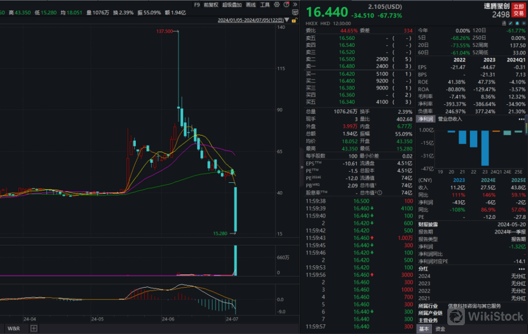Click the orange padlock icon by date range
The width and height of the screenshot is (528, 334).
click(x=293, y=20)
